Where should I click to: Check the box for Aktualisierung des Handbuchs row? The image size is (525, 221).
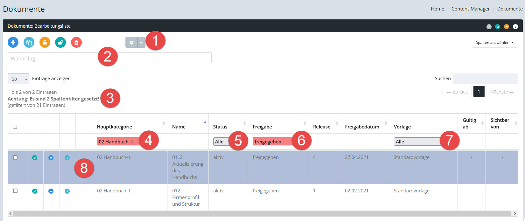15,157
